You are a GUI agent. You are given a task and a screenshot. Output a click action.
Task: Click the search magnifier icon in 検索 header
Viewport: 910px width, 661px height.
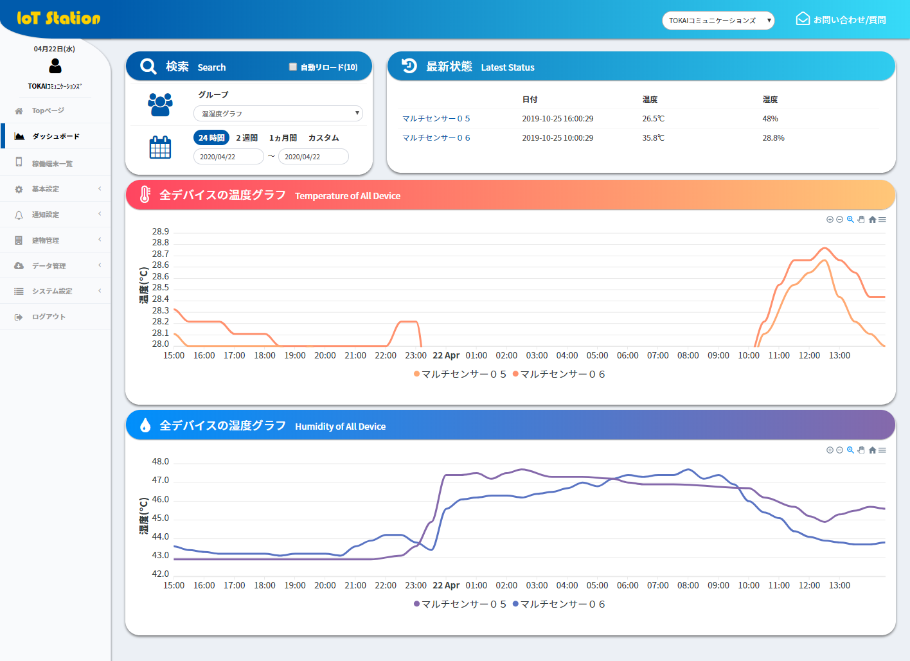148,67
